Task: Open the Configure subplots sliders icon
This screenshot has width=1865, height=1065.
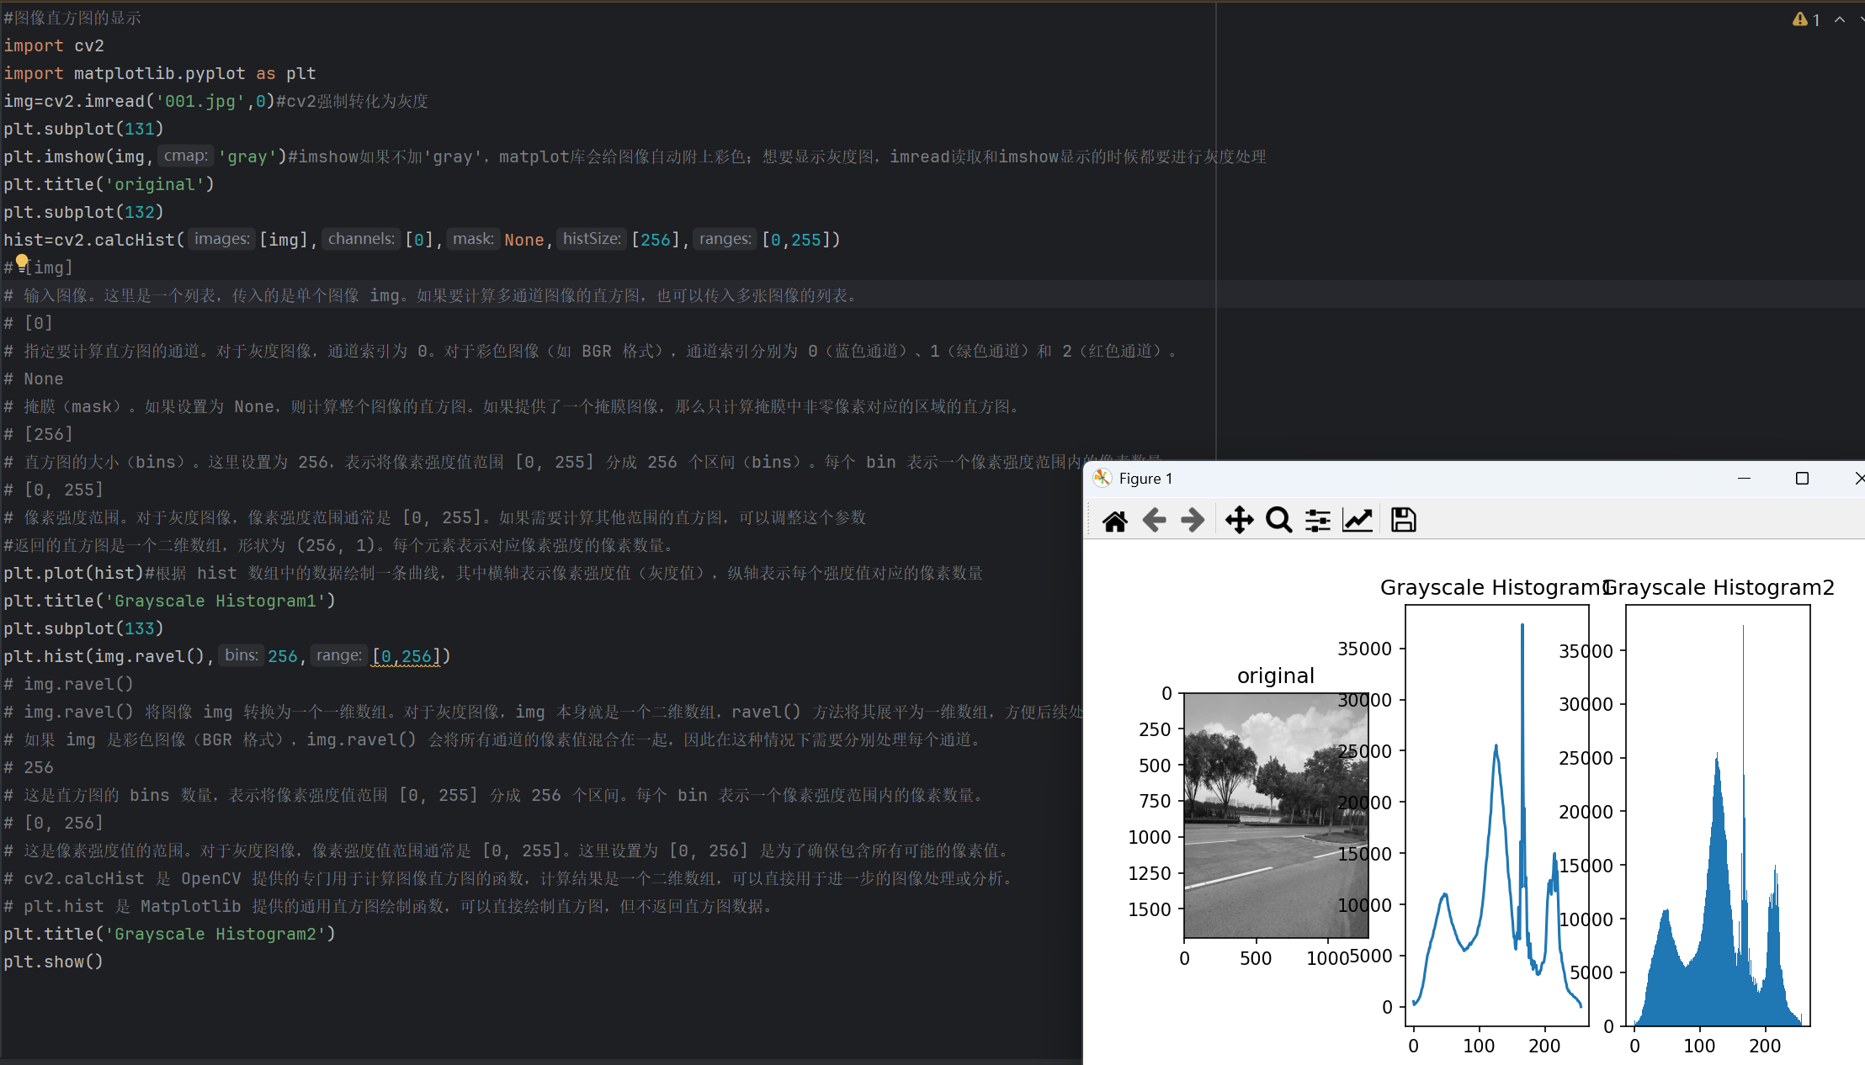Action: (1318, 521)
